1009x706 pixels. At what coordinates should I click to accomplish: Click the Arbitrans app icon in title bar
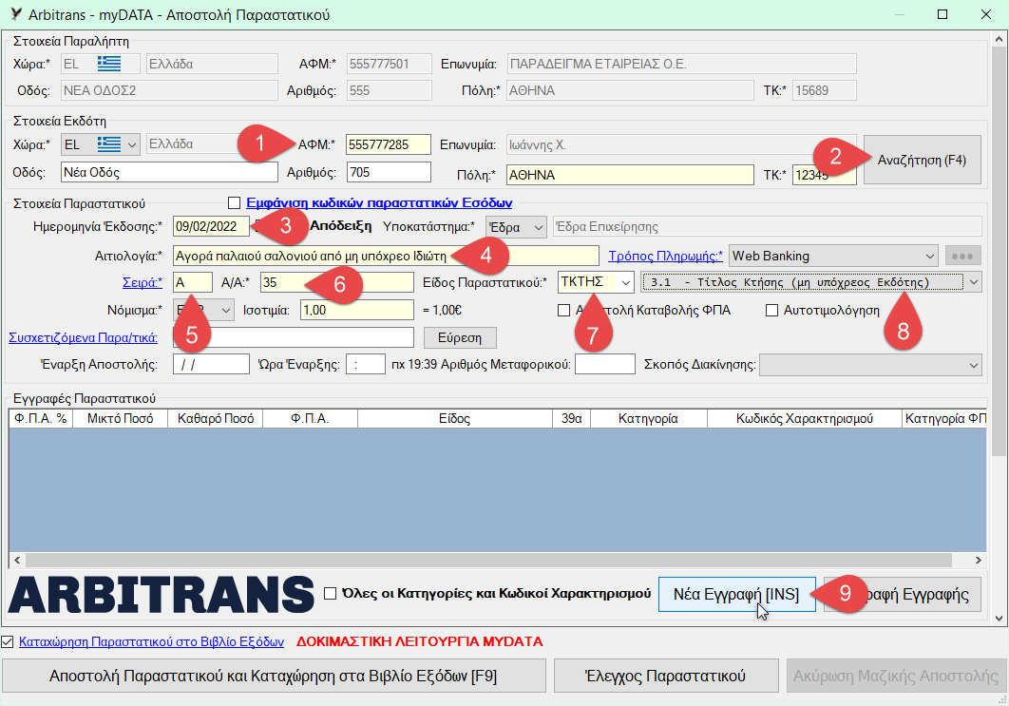coord(16,13)
